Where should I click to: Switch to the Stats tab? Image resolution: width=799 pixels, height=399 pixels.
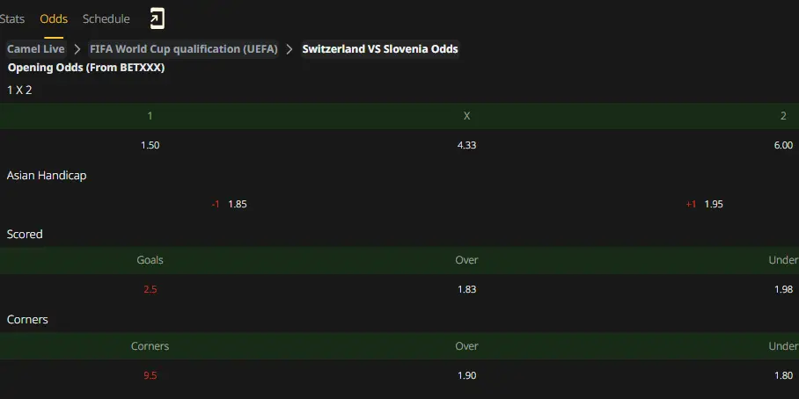coord(12,18)
